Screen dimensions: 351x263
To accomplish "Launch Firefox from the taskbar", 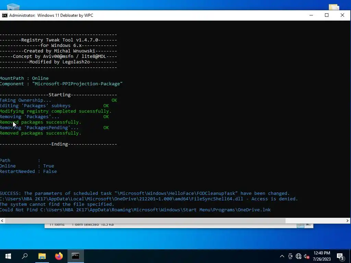I will 59,256.
